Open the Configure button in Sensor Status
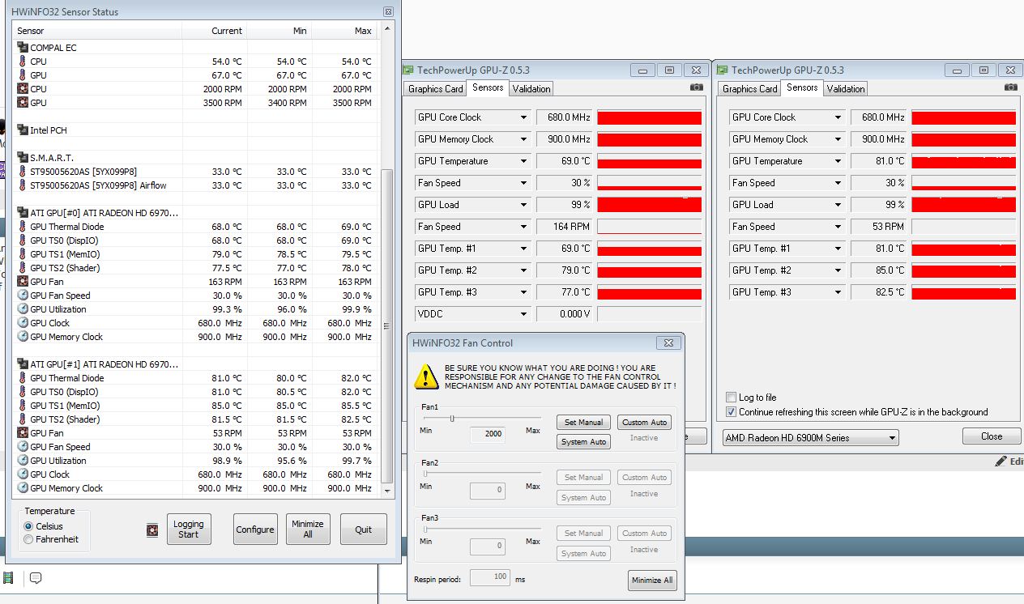The height and width of the screenshot is (604, 1024). point(255,530)
